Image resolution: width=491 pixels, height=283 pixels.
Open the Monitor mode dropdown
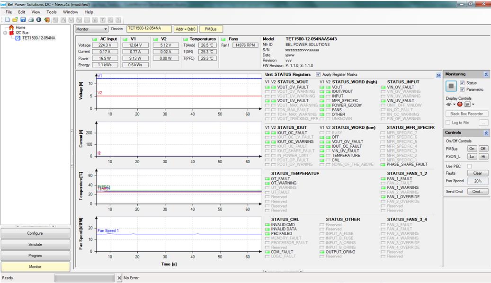[105, 29]
